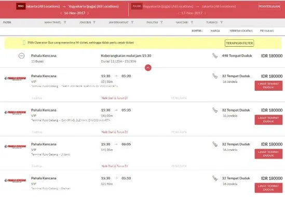Screen dimensions: 285x197
Task: Select PULANG return trip tab
Action: pos(137,6)
